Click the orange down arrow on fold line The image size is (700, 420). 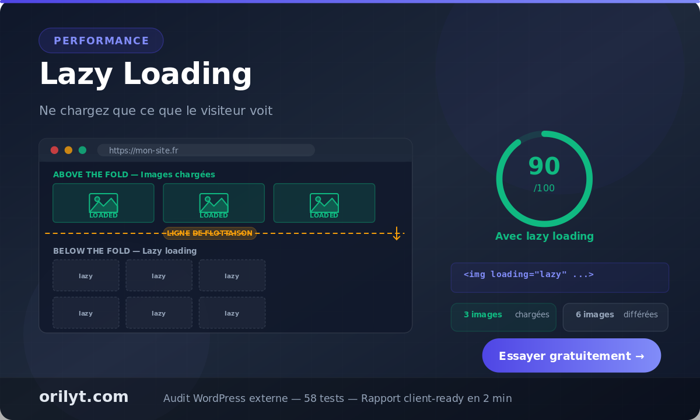click(397, 233)
